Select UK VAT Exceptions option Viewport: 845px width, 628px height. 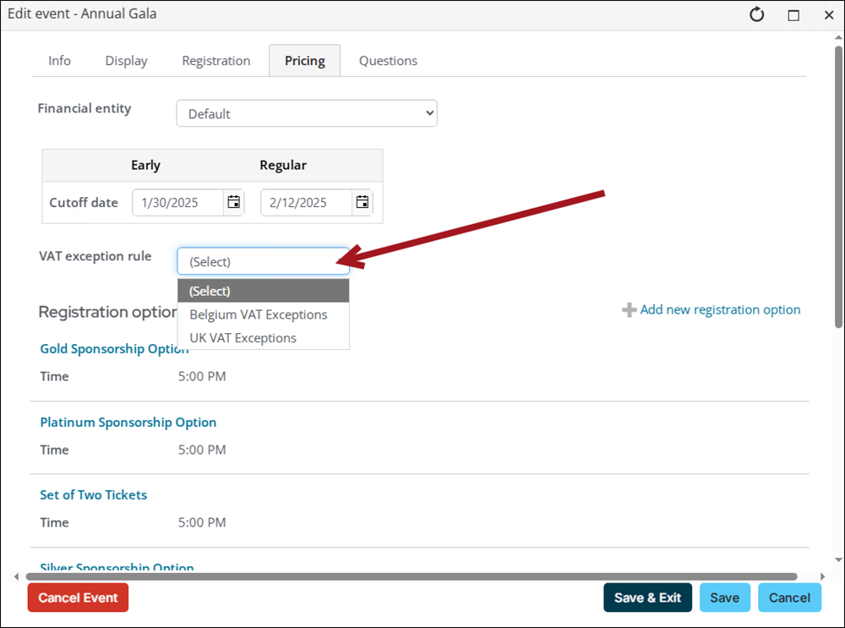coord(243,338)
